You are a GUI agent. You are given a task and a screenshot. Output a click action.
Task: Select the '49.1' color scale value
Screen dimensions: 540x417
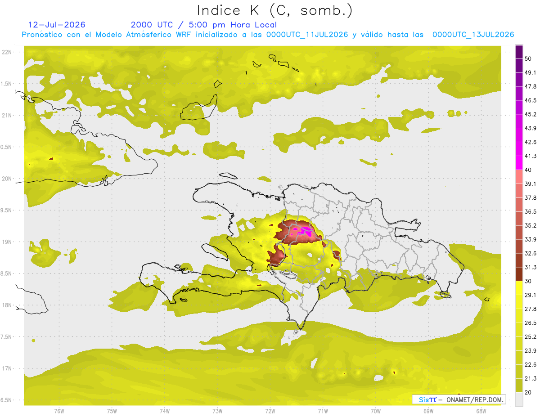tap(531, 72)
